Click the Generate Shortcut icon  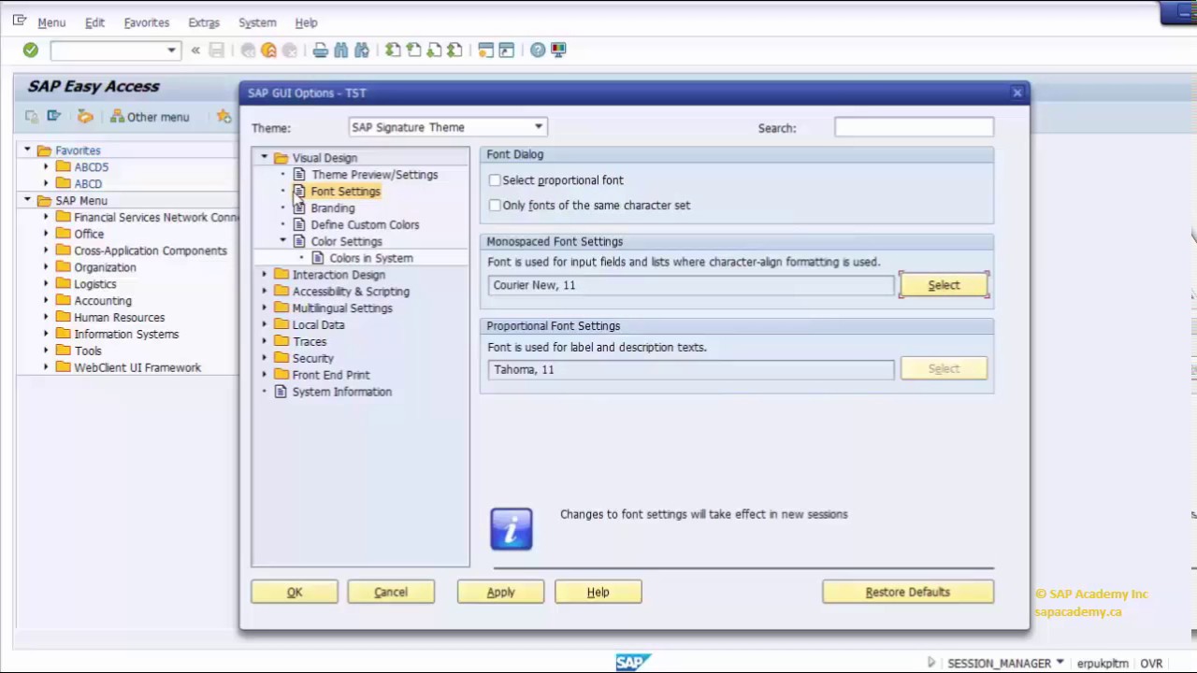[x=506, y=50]
